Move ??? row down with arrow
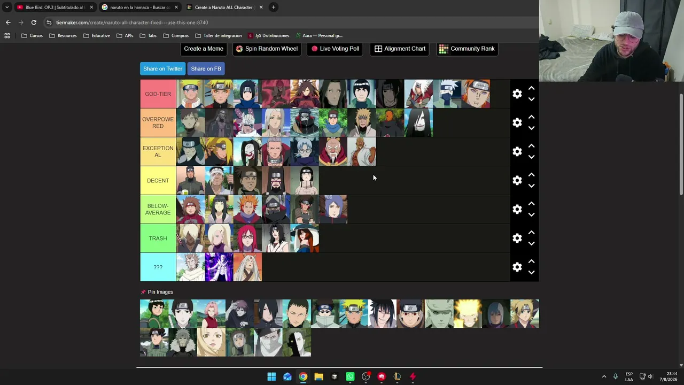Image resolution: width=684 pixels, height=385 pixels. tap(531, 273)
